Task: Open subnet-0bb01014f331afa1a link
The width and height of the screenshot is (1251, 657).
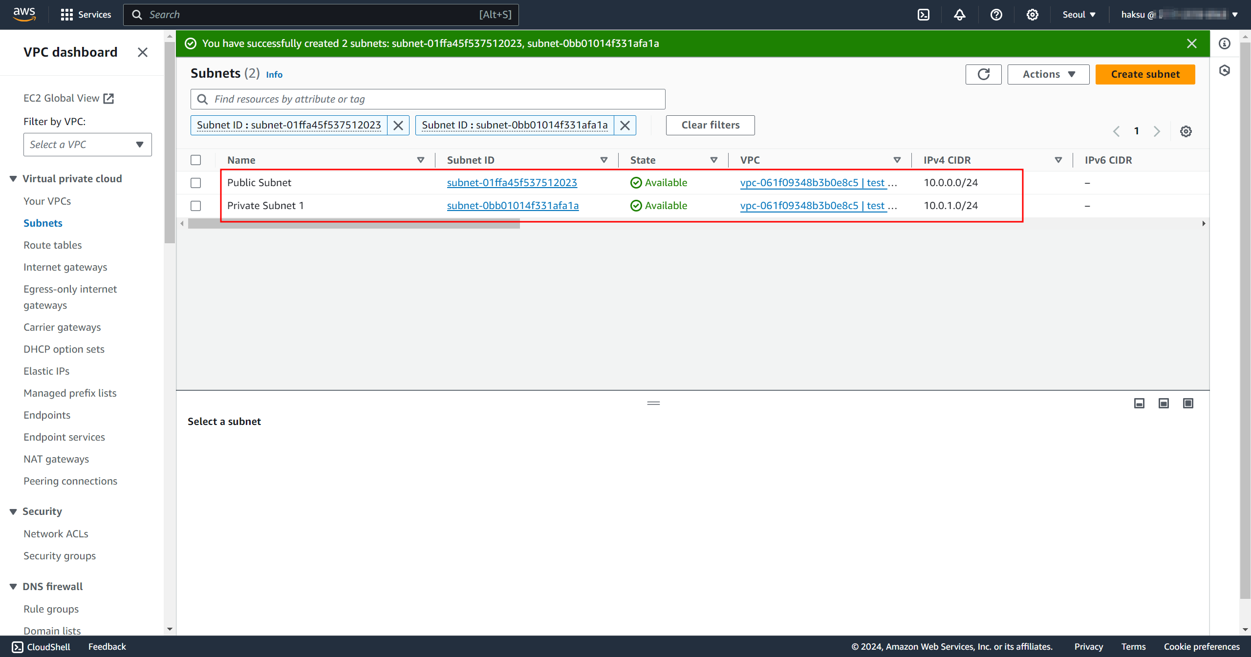Action: pos(513,206)
